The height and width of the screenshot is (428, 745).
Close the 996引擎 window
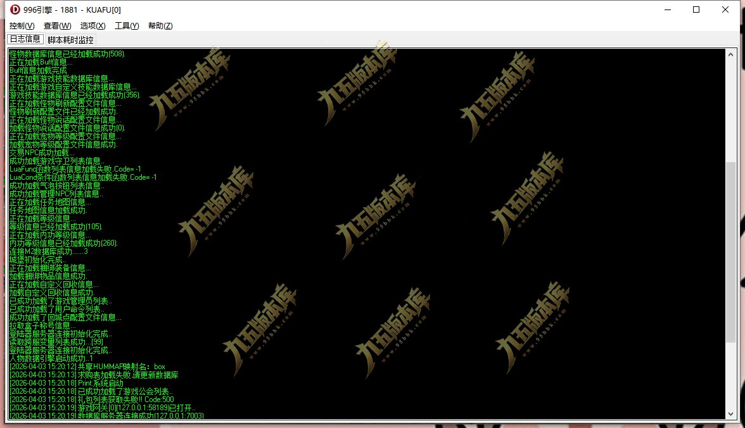click(x=725, y=9)
